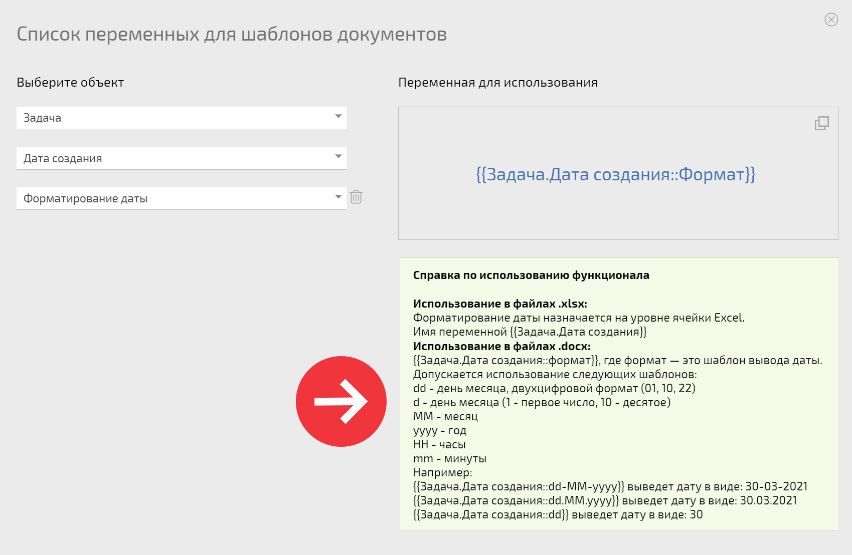The width and height of the screenshot is (852, 555).
Task: Delete the date formatting row
Action: [x=356, y=197]
